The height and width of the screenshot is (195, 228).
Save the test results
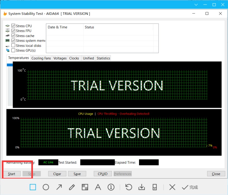(77, 174)
